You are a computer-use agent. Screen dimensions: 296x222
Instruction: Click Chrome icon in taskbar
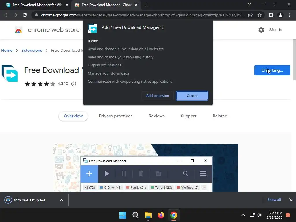pos(174,215)
